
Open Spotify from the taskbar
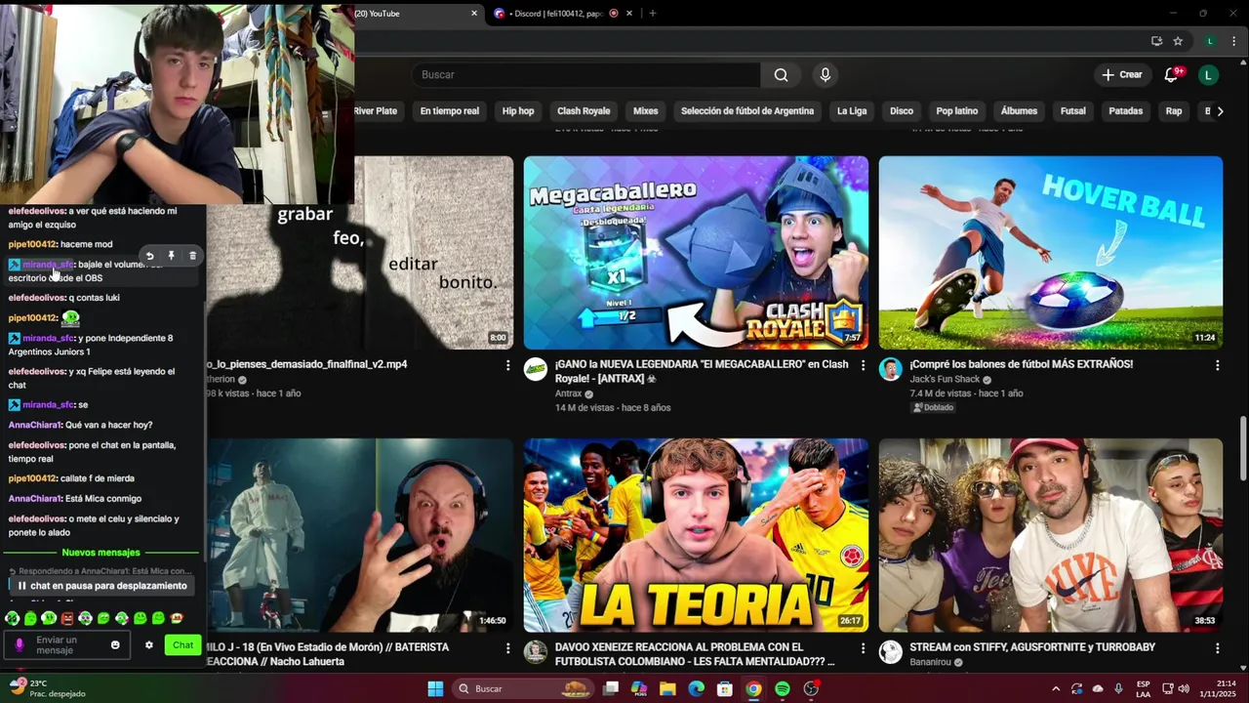(x=782, y=689)
